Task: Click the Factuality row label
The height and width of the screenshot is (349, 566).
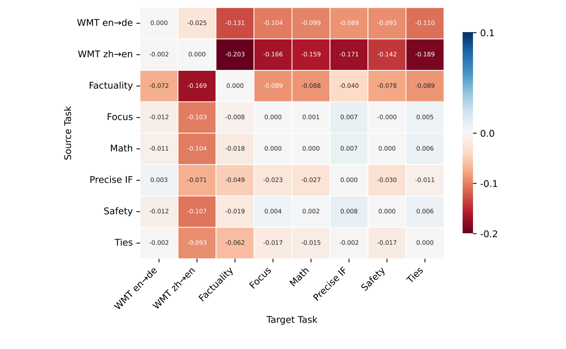Action: pos(110,86)
